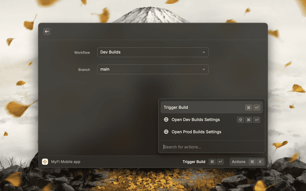Image resolution: width=306 pixels, height=191 pixels.
Task: Open the Branch dropdown showing main
Action: (x=153, y=69)
